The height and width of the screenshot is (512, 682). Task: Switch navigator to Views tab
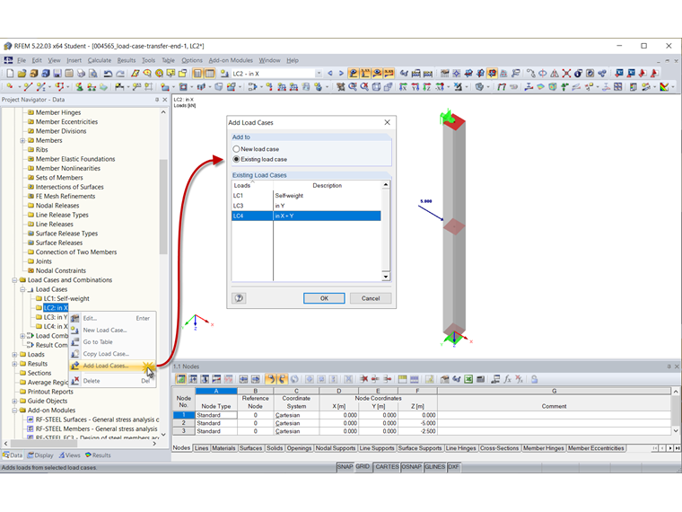pos(70,455)
